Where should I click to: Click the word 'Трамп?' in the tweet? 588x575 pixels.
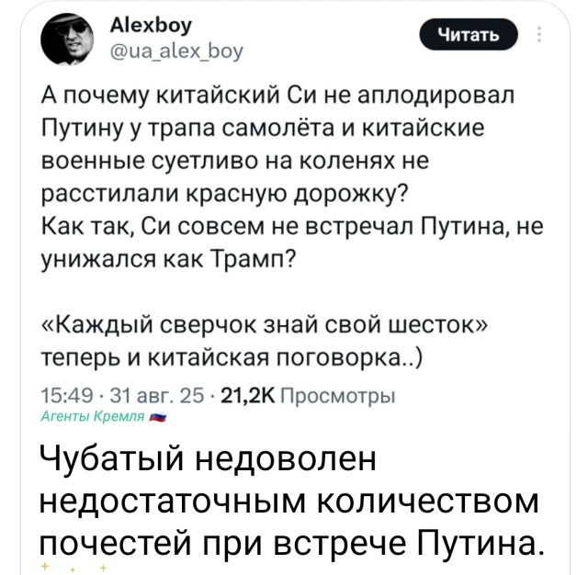[254, 259]
